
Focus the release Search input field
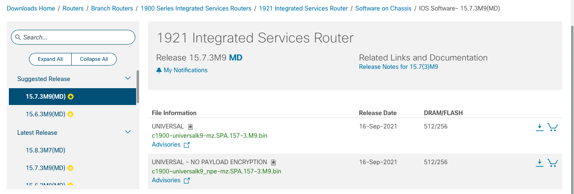click(x=73, y=37)
